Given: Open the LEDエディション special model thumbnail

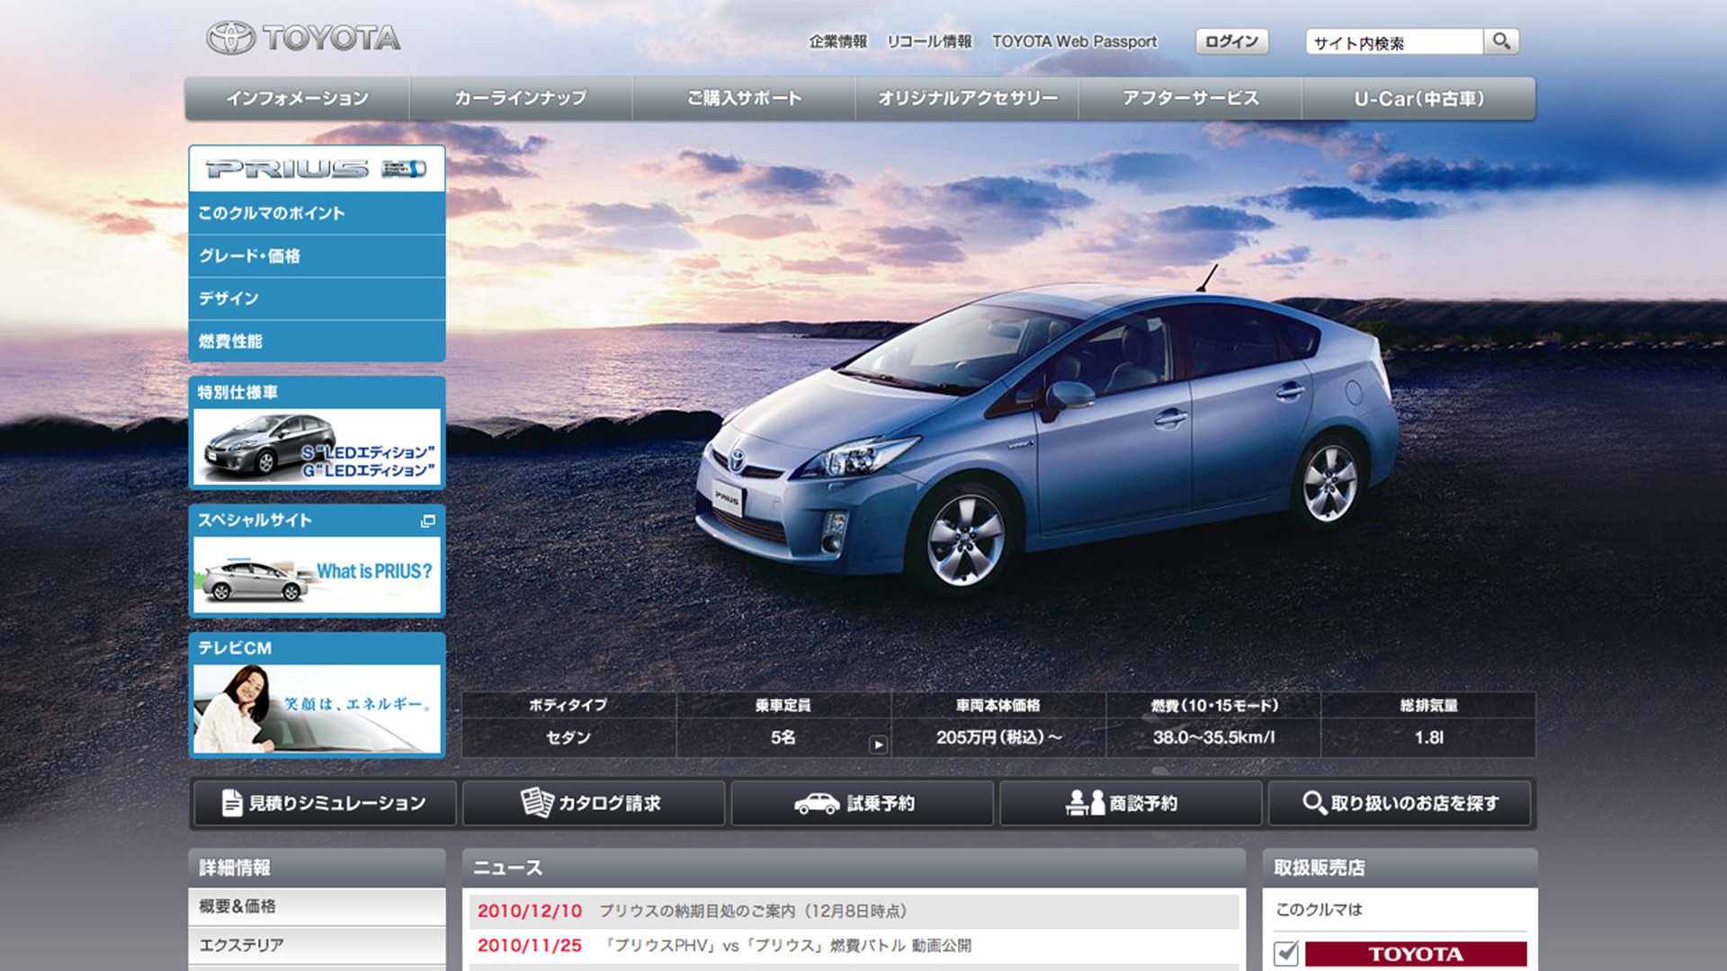Looking at the screenshot, I should click(317, 447).
